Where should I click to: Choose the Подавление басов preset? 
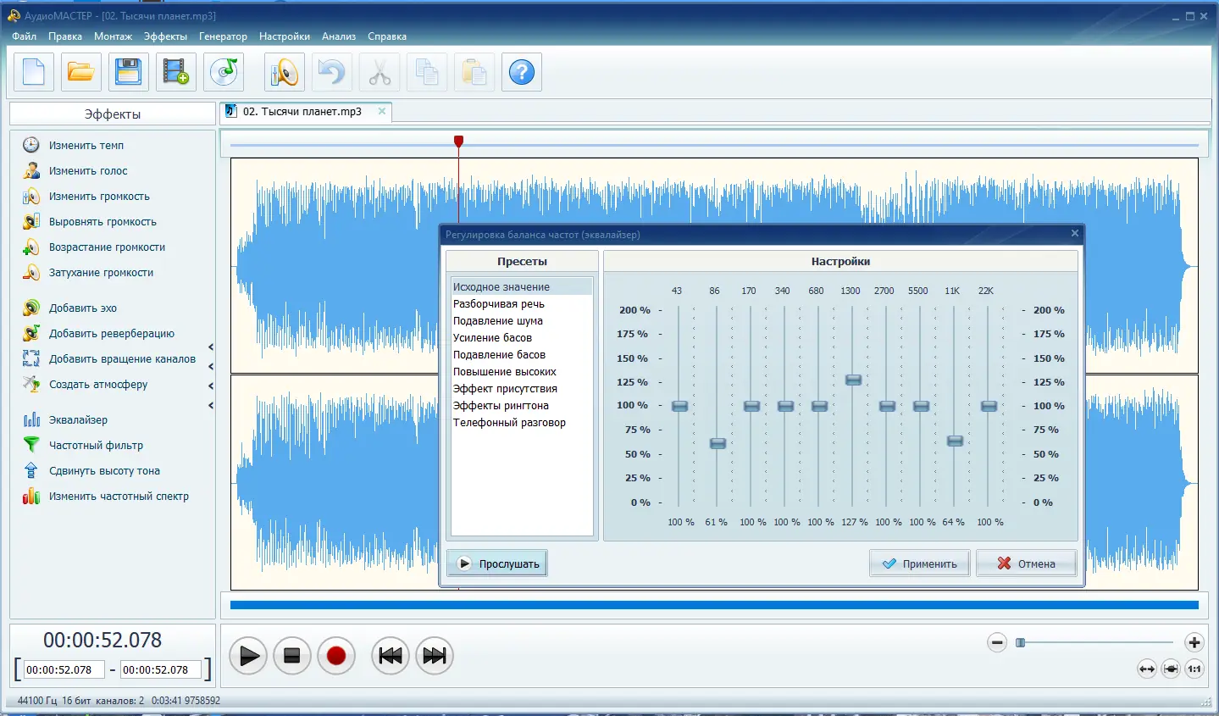[522, 355]
